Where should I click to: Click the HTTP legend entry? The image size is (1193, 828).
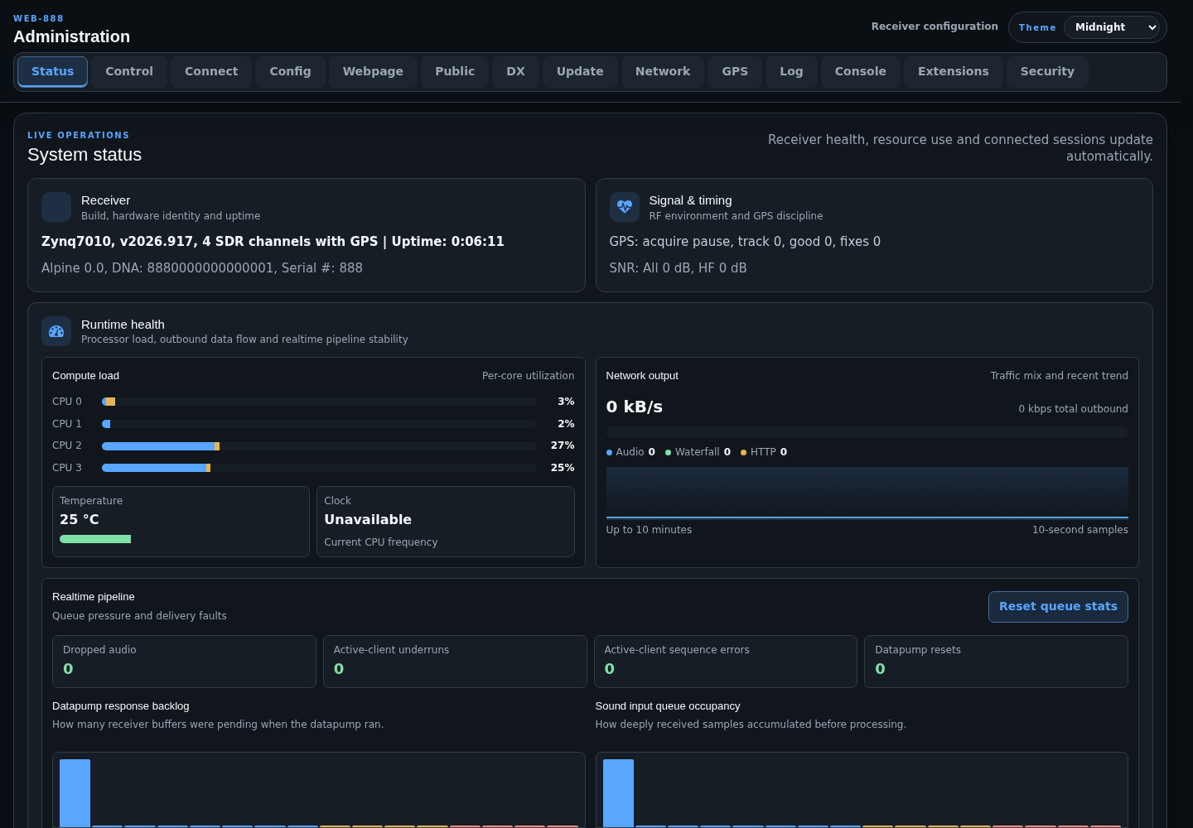coord(764,452)
